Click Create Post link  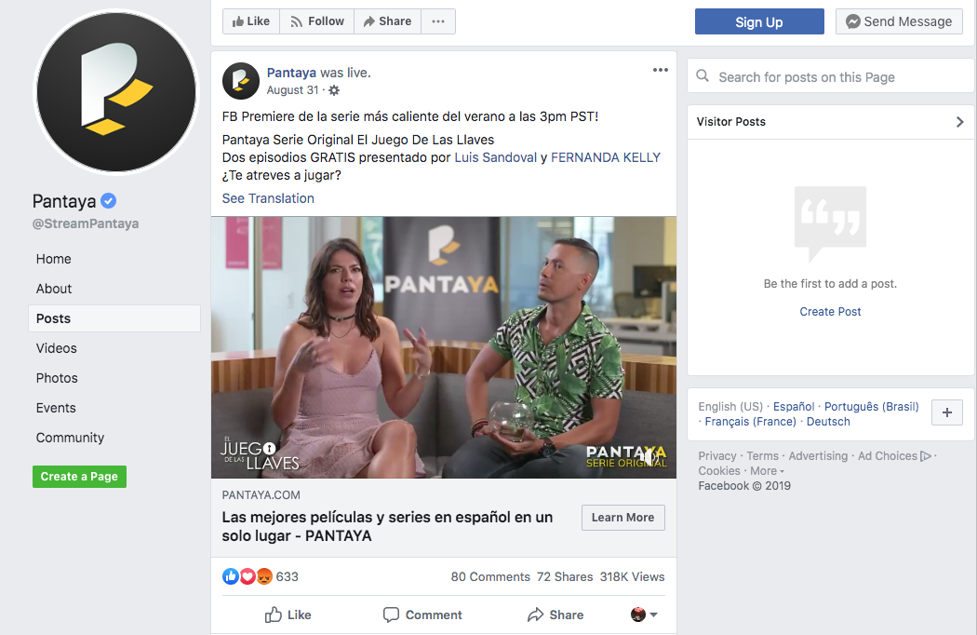click(830, 311)
